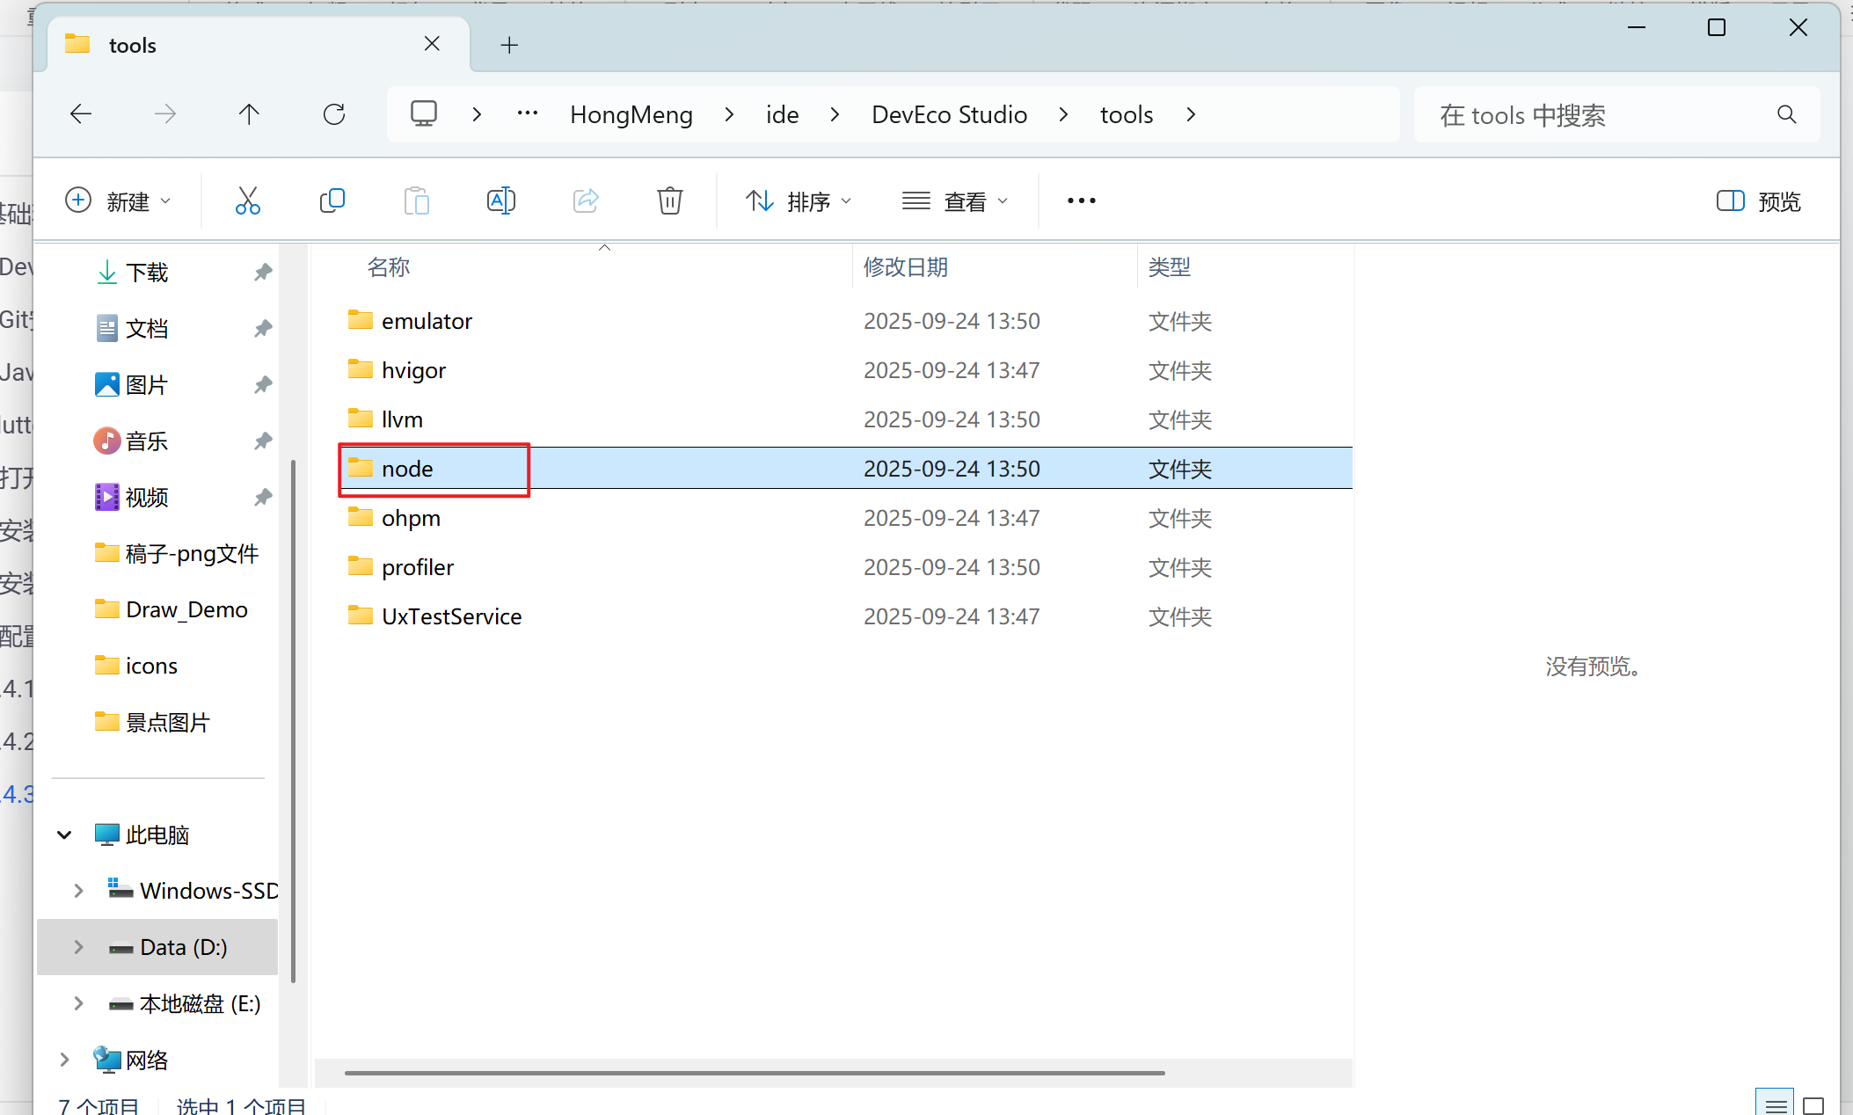
Task: Click the Delete trash icon
Action: point(669,201)
